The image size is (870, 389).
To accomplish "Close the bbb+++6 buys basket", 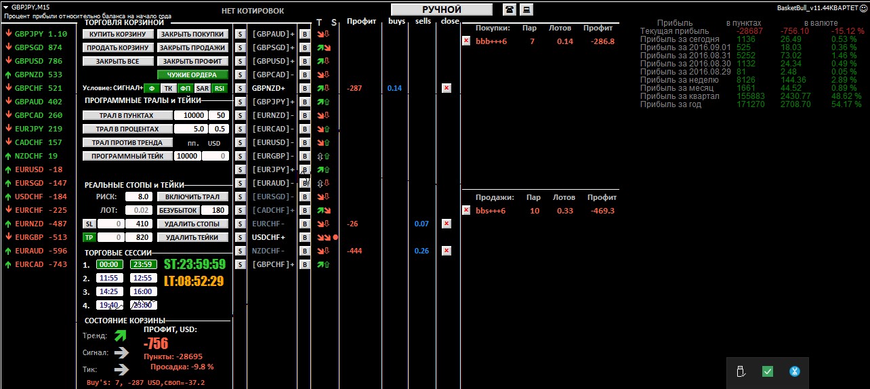I will [x=465, y=41].
